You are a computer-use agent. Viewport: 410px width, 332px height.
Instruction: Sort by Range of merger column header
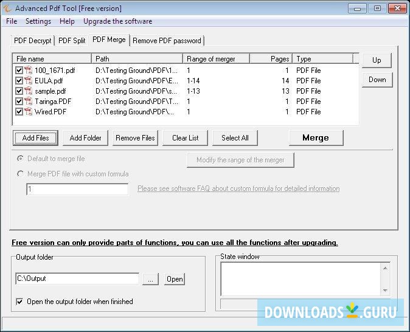point(216,59)
